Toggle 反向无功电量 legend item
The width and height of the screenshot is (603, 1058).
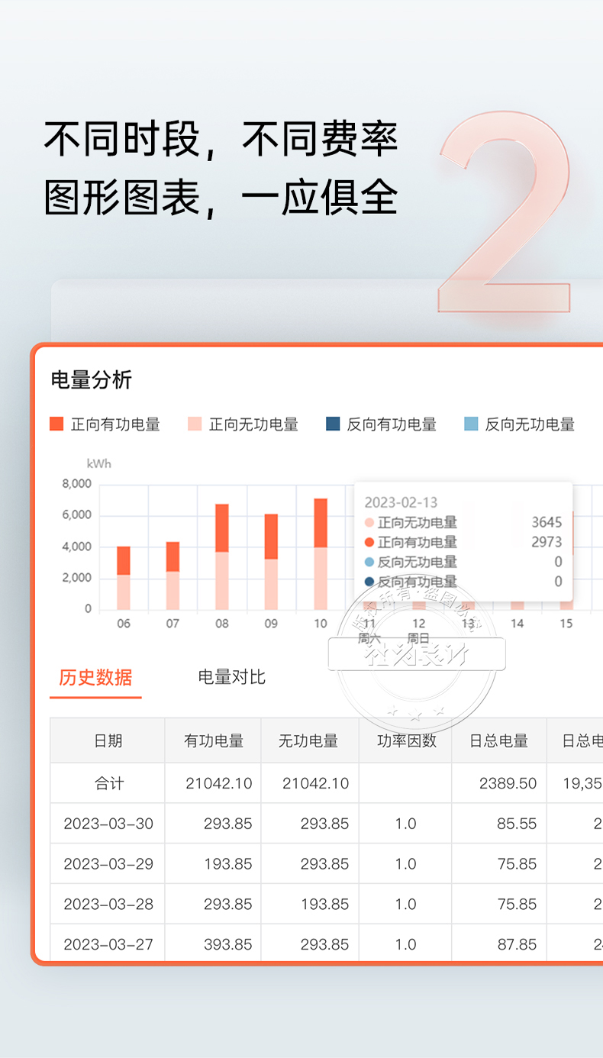tap(519, 424)
